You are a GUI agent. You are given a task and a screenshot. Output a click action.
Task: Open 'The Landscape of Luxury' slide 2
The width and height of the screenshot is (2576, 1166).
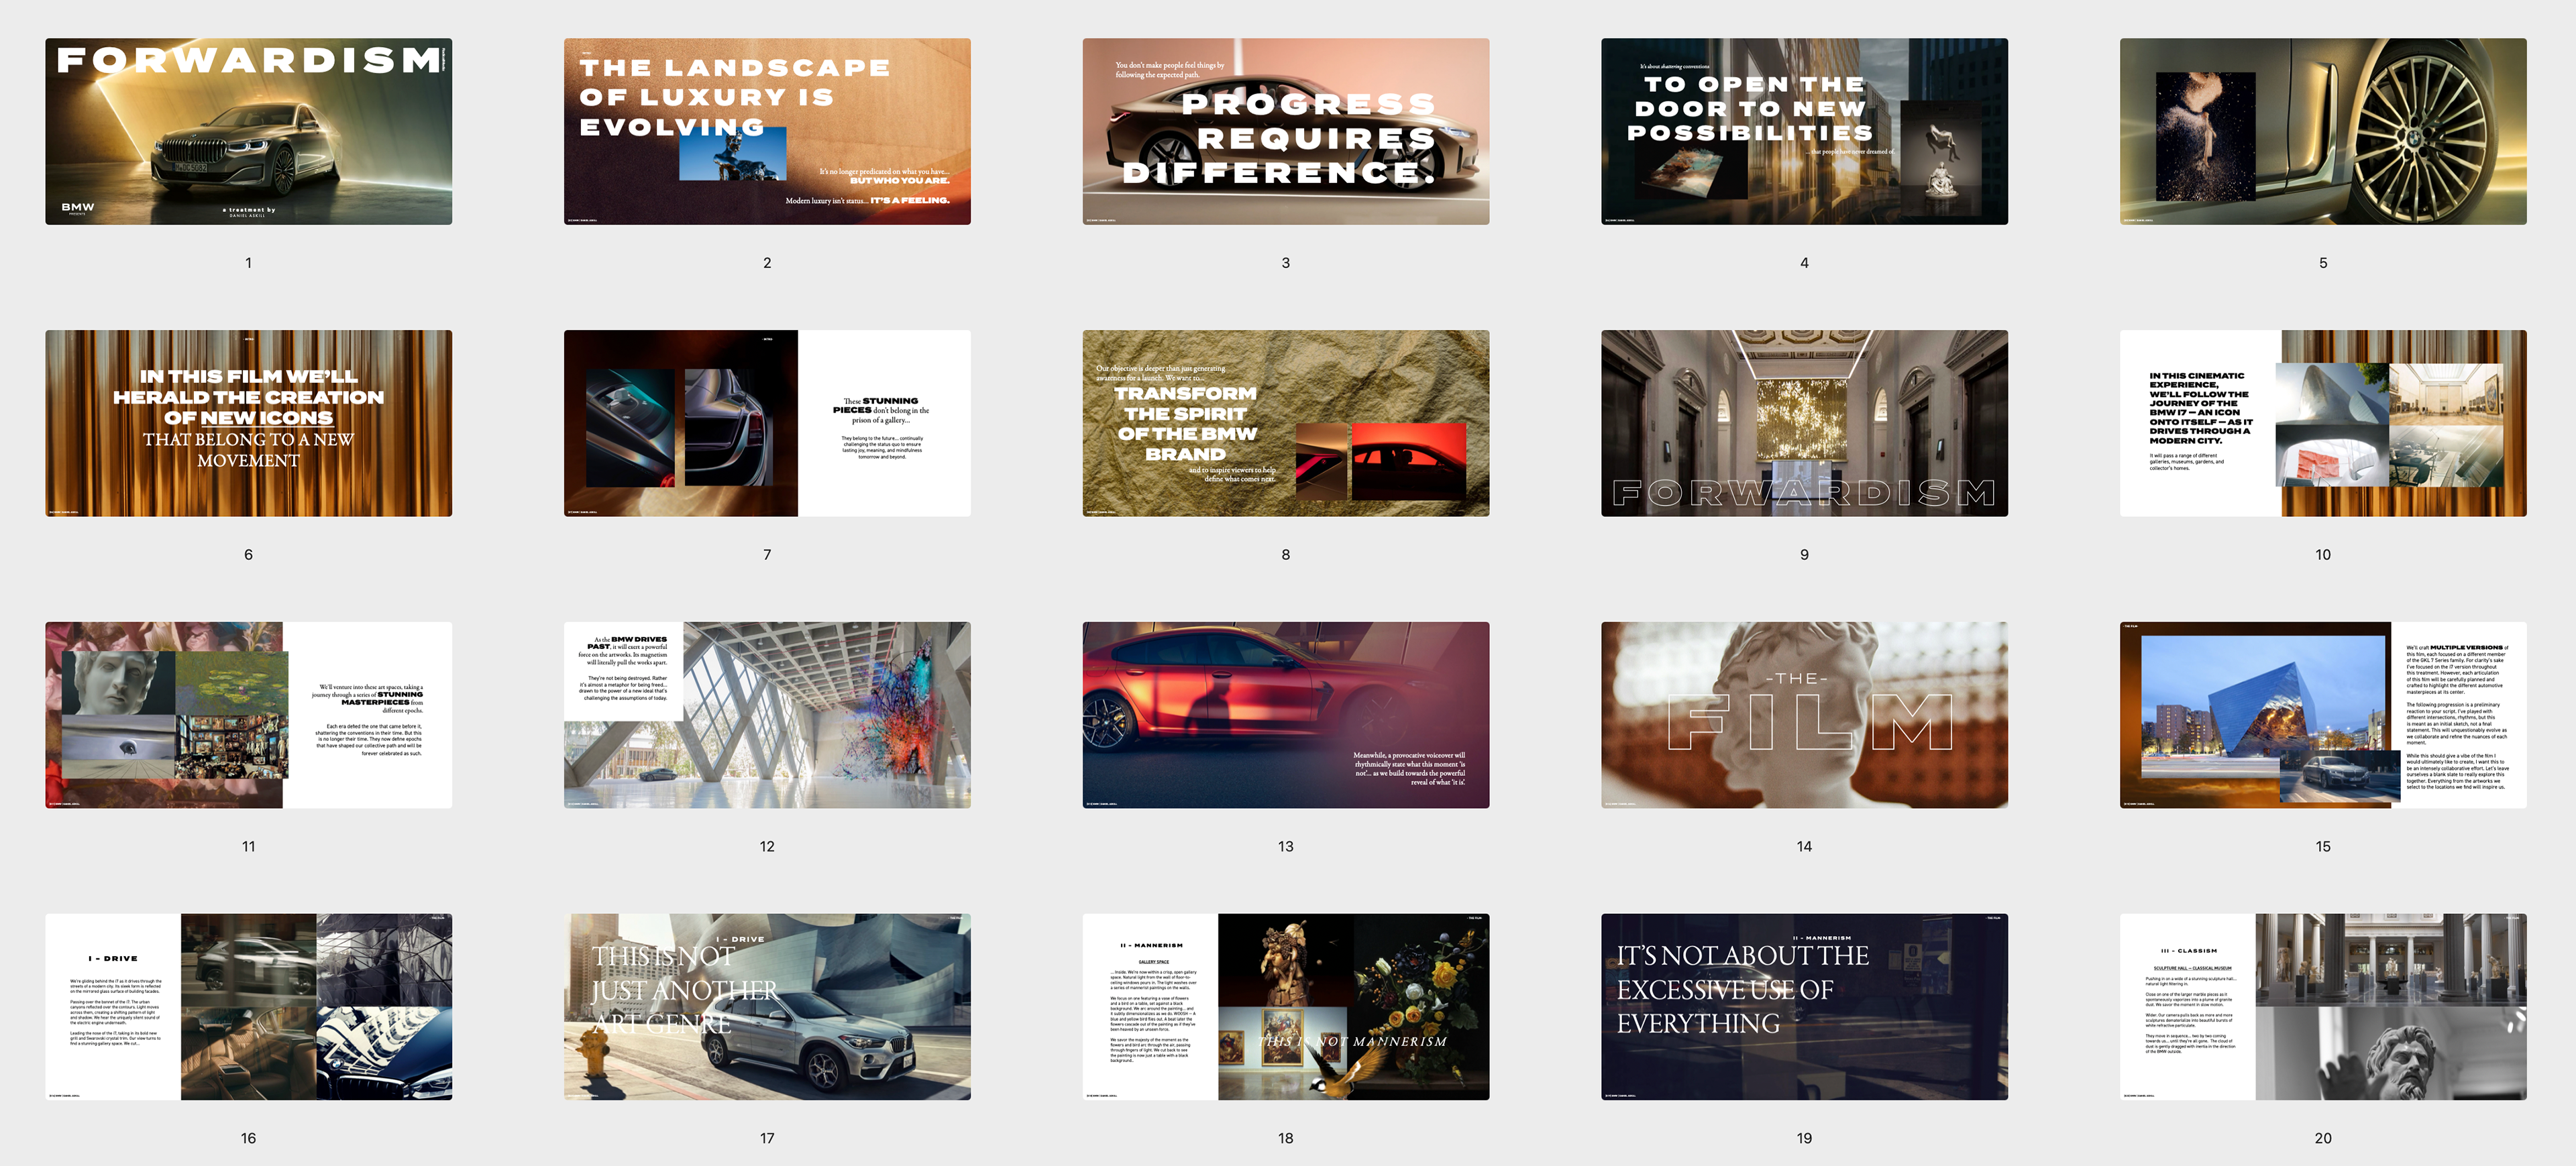point(767,131)
